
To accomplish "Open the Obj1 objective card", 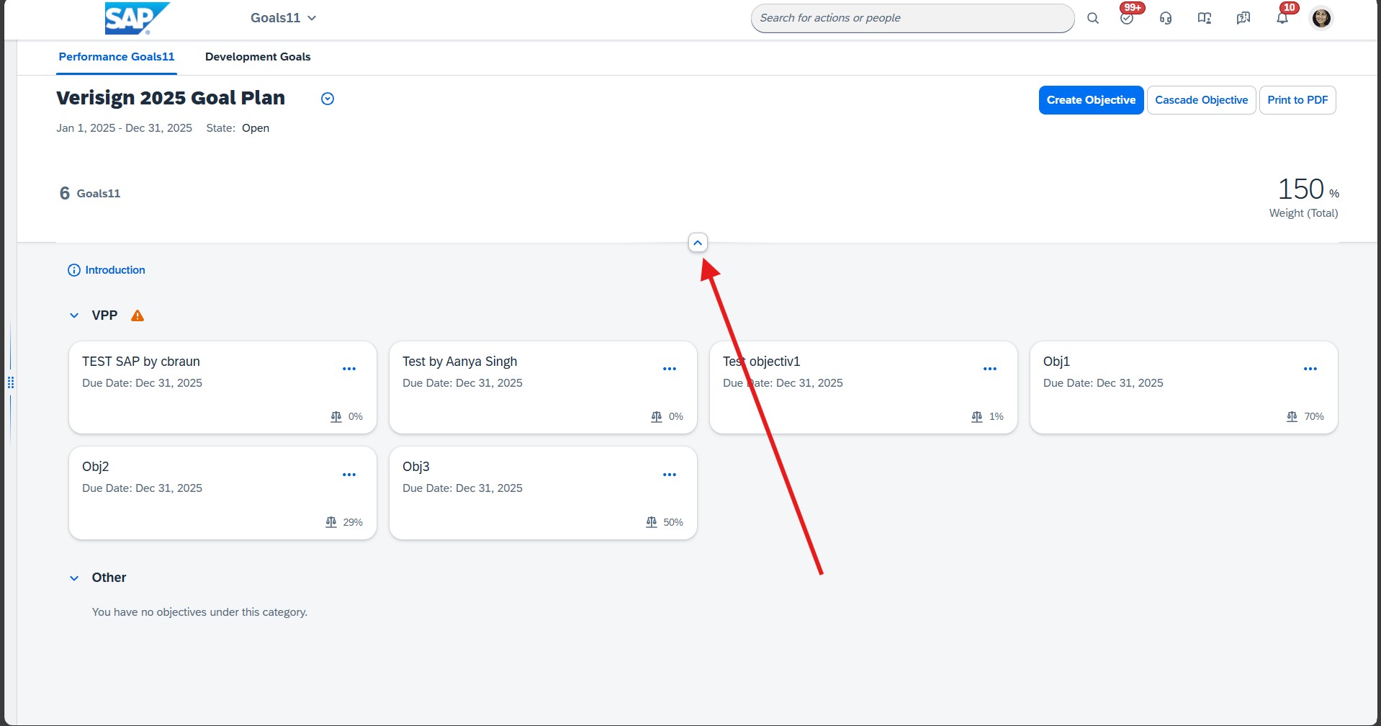I will pos(1184,387).
